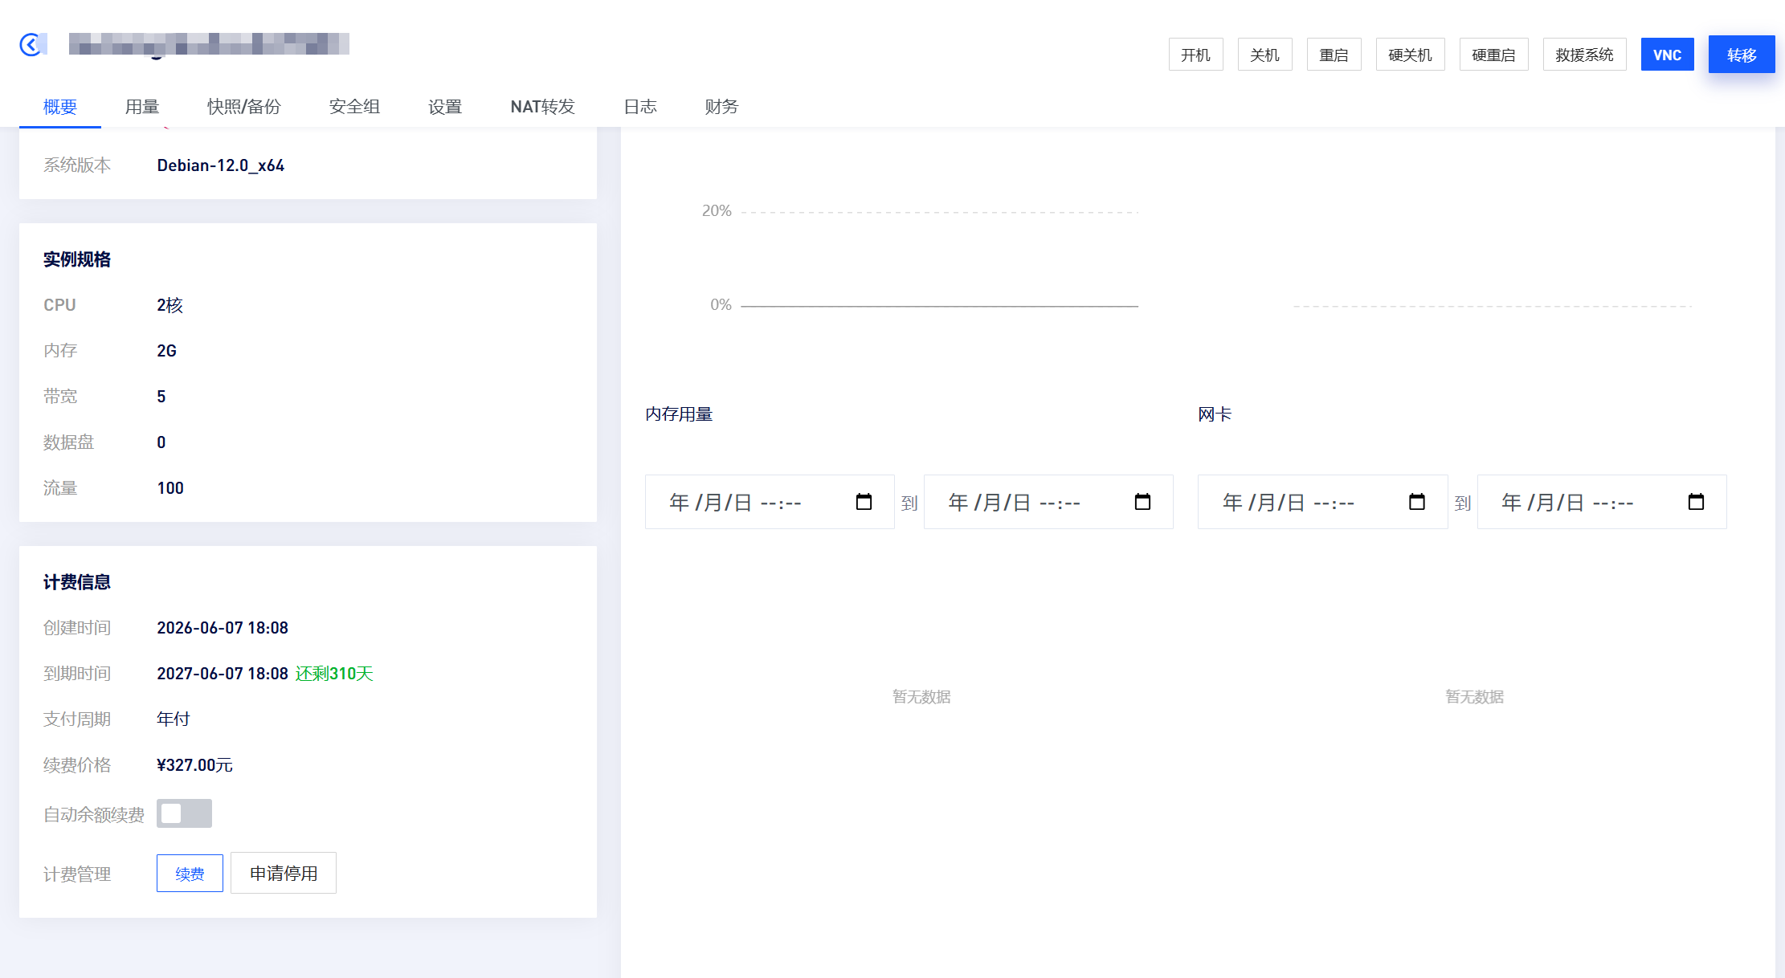Open calendar picker on memory usage end date
The width and height of the screenshot is (1785, 978).
coord(1142,502)
